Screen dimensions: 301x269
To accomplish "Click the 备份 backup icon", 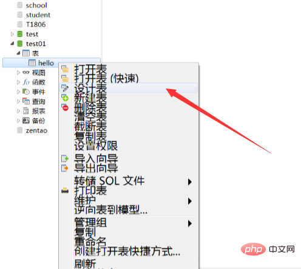I will [x=26, y=121].
